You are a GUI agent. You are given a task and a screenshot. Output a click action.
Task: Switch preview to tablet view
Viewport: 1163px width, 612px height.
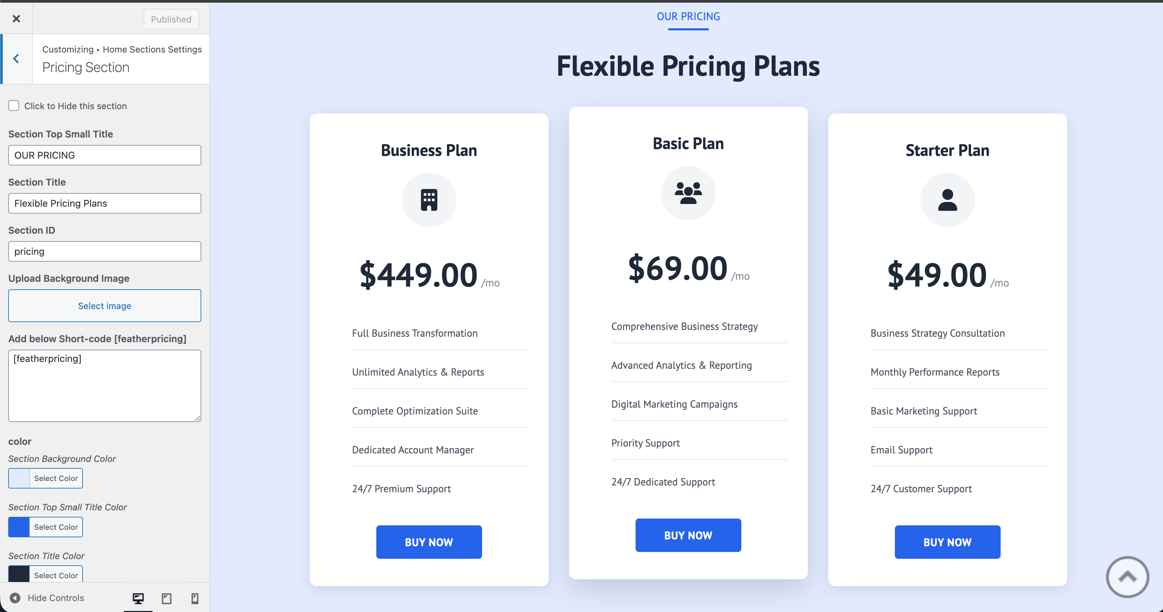(x=166, y=598)
